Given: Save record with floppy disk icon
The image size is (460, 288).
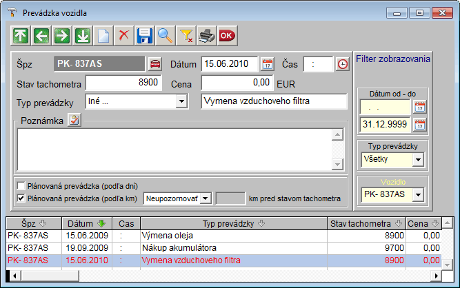Looking at the screenshot, I should (x=145, y=36).
